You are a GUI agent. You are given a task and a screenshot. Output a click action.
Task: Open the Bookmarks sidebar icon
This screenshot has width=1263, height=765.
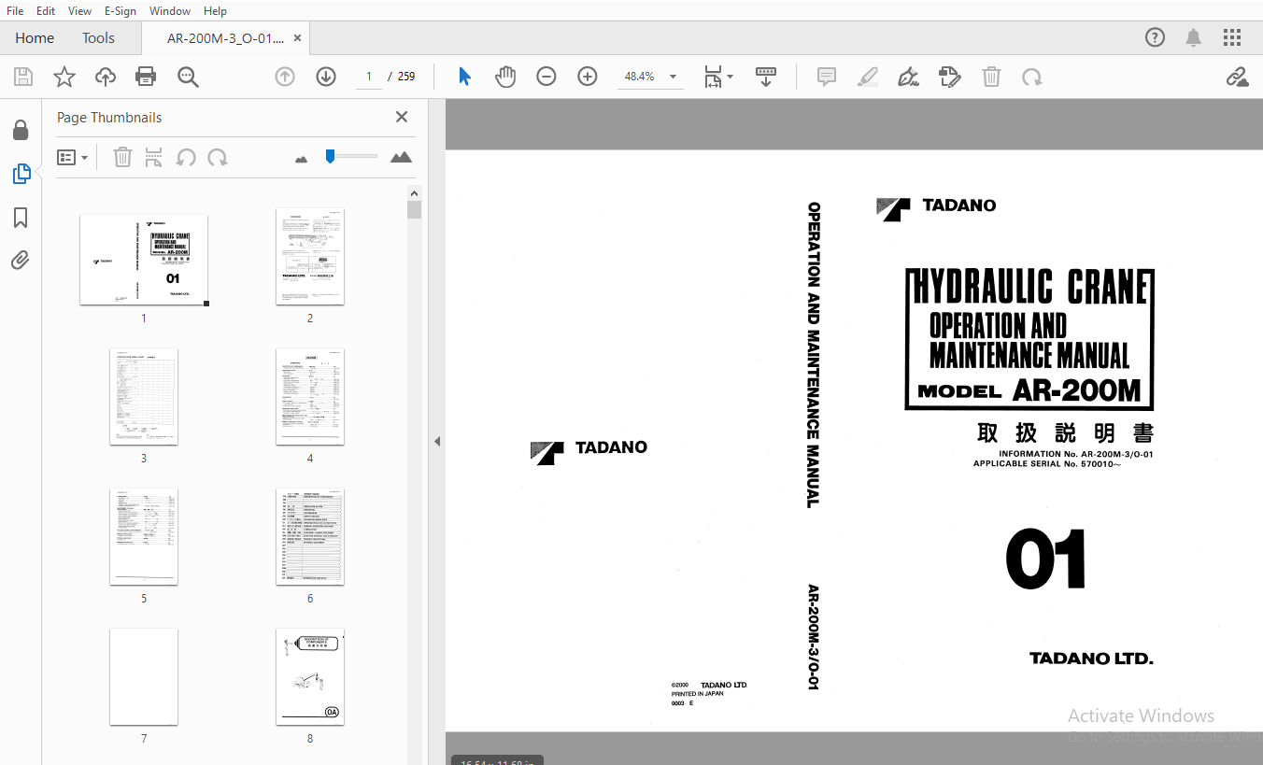tap(21, 218)
